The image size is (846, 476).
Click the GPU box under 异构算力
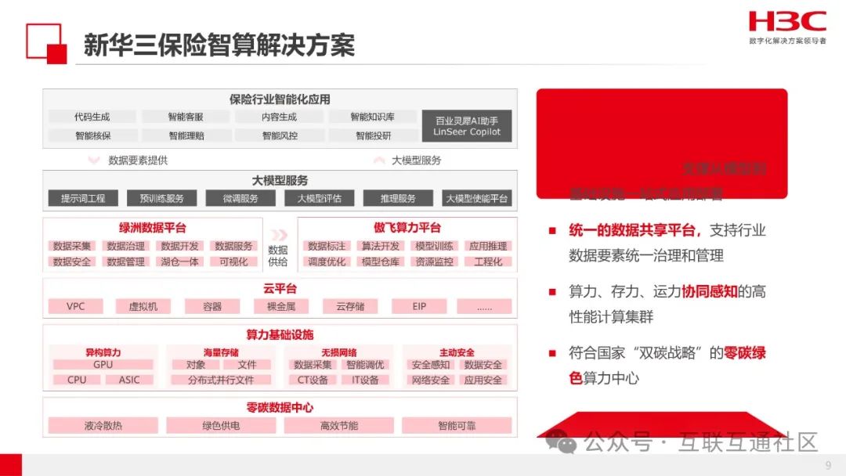click(103, 364)
